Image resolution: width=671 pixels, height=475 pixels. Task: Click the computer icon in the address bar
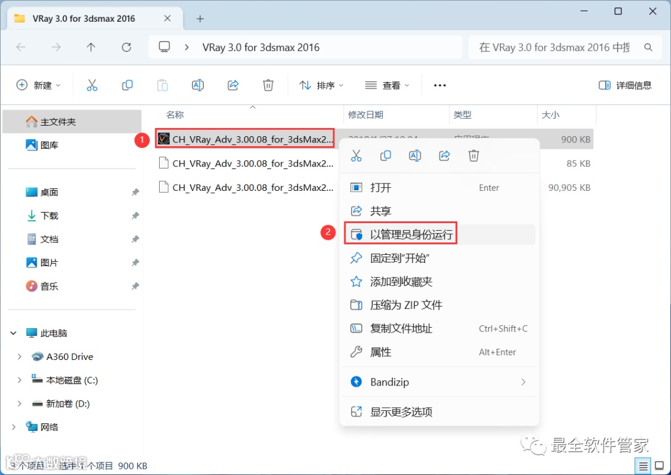pos(164,47)
